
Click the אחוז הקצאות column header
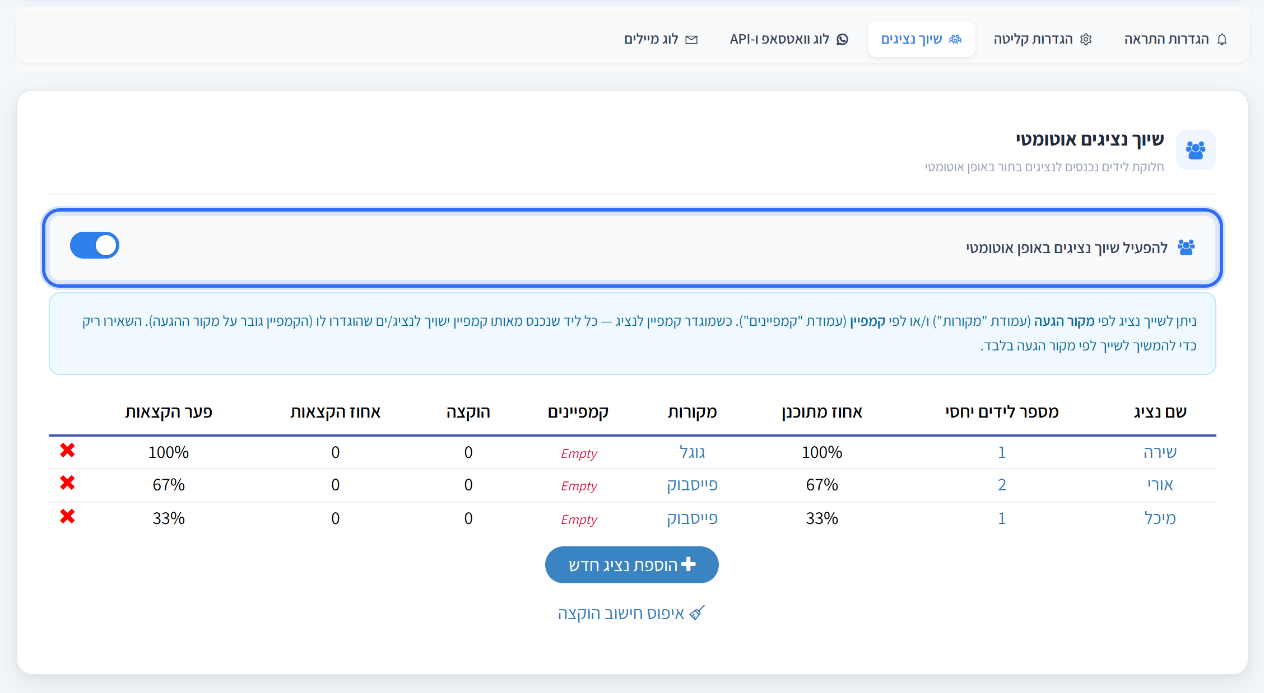[335, 412]
